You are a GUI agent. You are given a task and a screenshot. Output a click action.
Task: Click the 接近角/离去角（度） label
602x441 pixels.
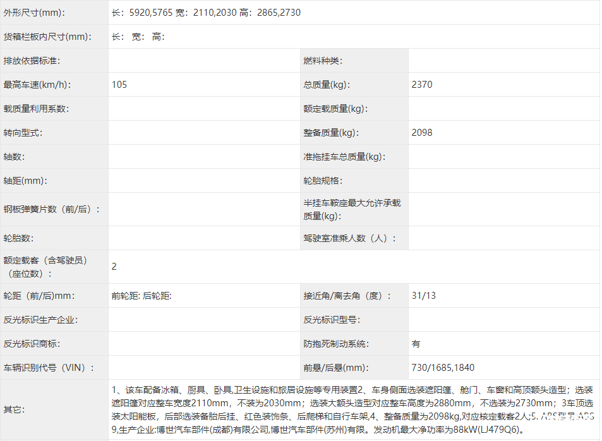(347, 296)
